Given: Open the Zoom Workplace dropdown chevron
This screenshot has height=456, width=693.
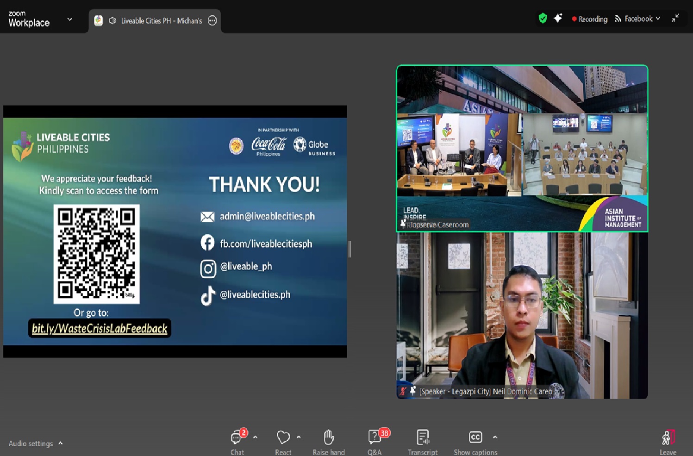Looking at the screenshot, I should (70, 20).
